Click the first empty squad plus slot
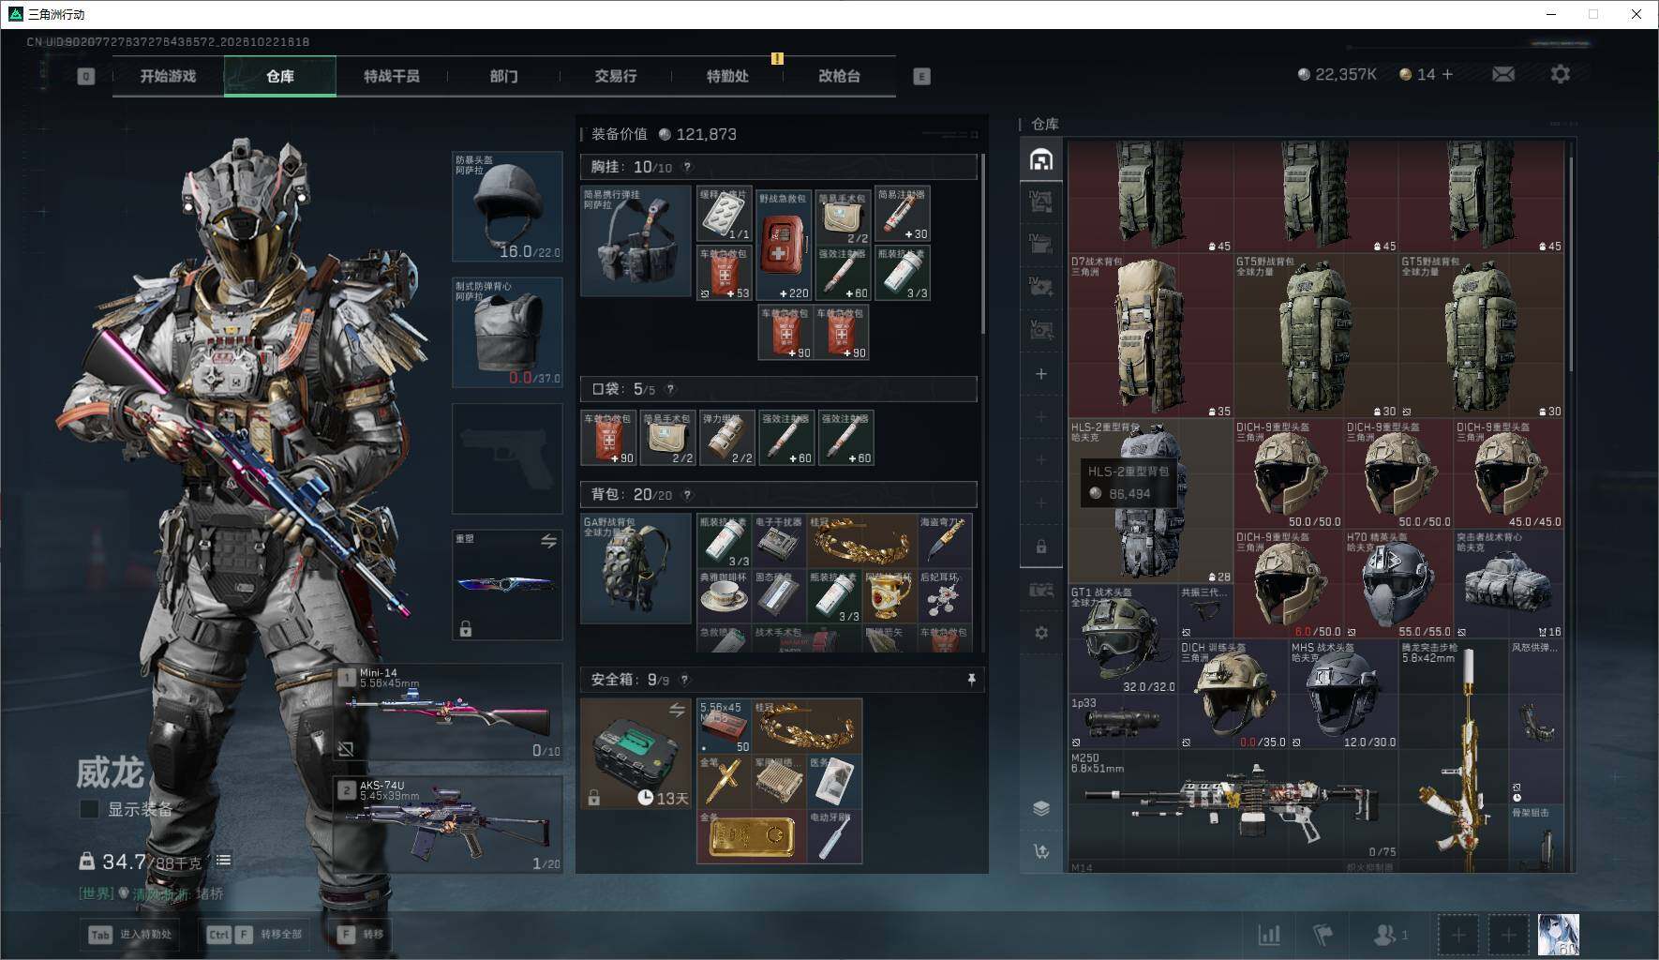Image resolution: width=1659 pixels, height=960 pixels. click(x=1458, y=935)
